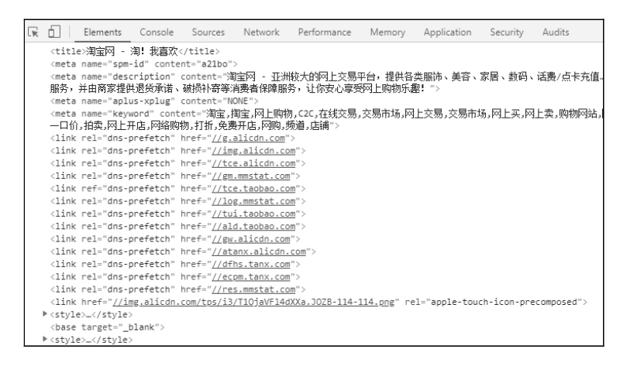The height and width of the screenshot is (366, 627).
Task: Switch to the Elements tab
Action: click(x=102, y=32)
